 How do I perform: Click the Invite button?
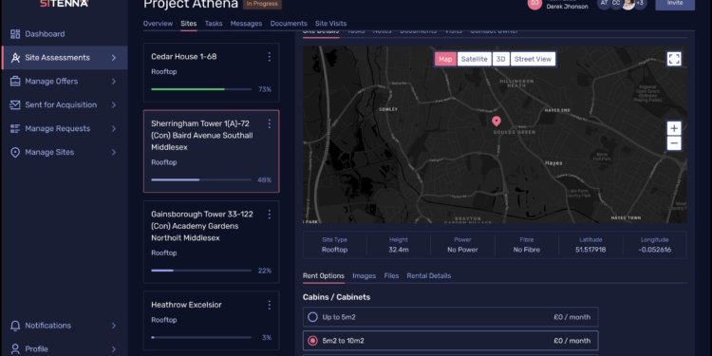[675, 4]
